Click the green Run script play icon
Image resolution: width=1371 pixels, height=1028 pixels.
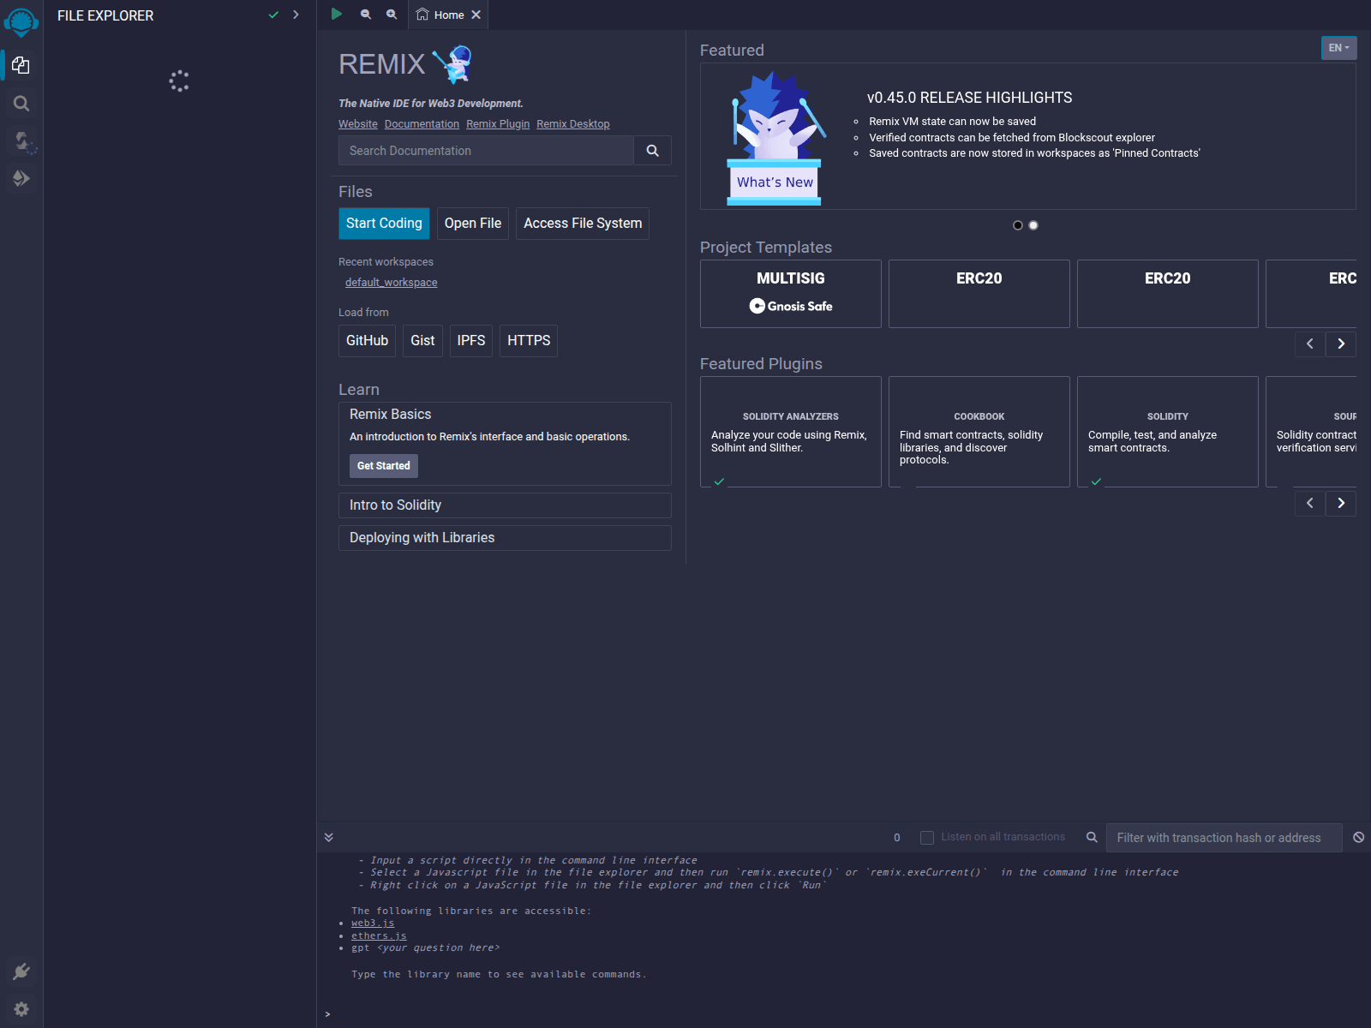[x=337, y=14]
